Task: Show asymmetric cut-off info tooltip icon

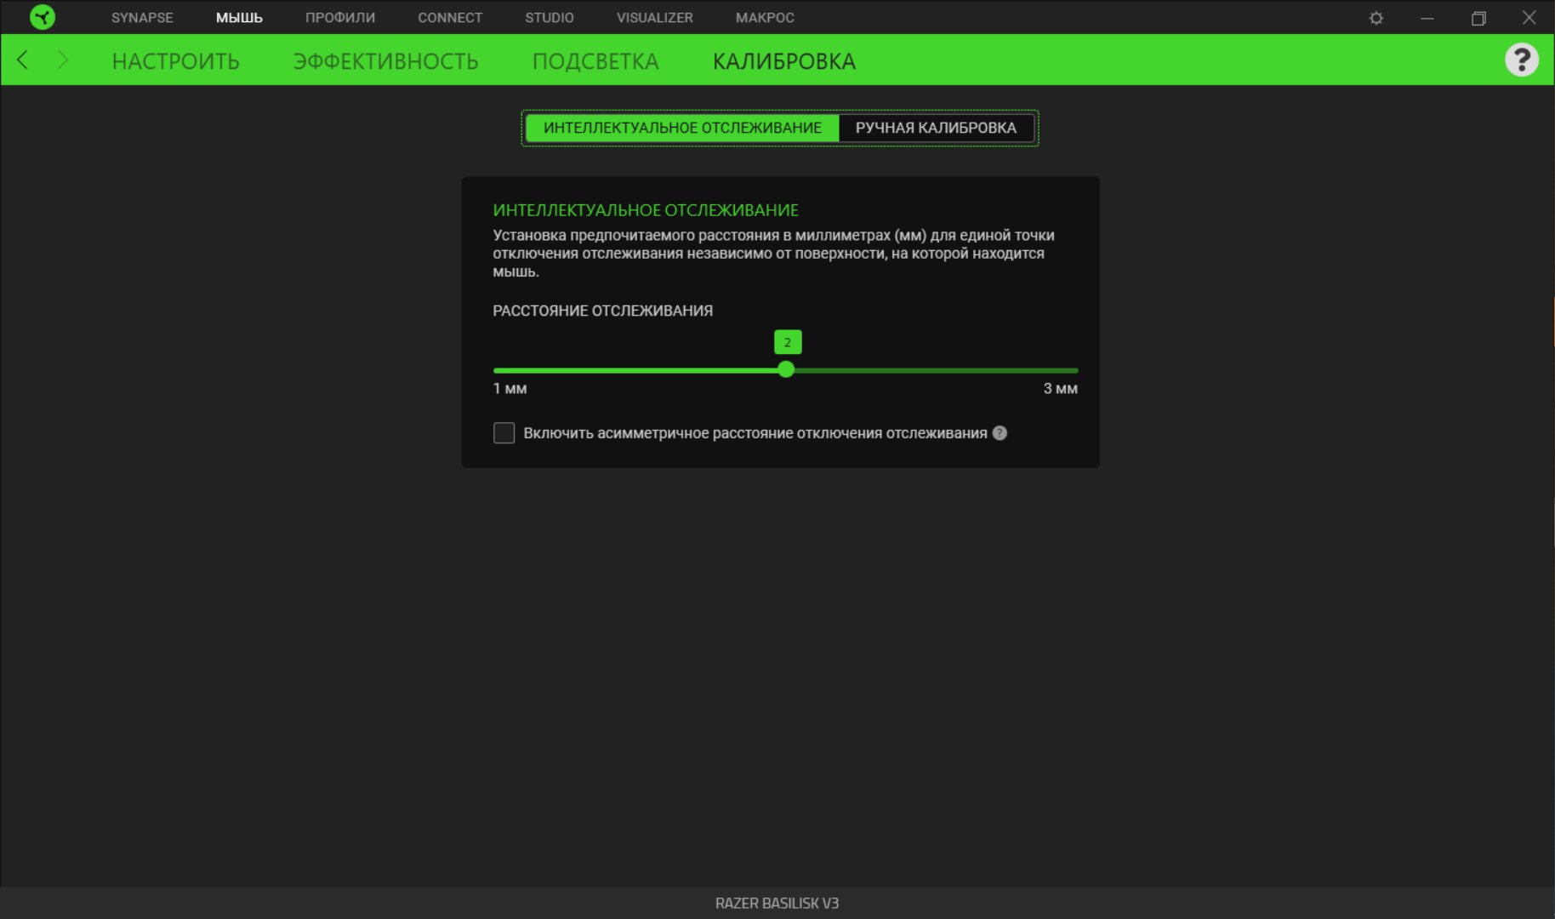Action: click(x=1000, y=433)
